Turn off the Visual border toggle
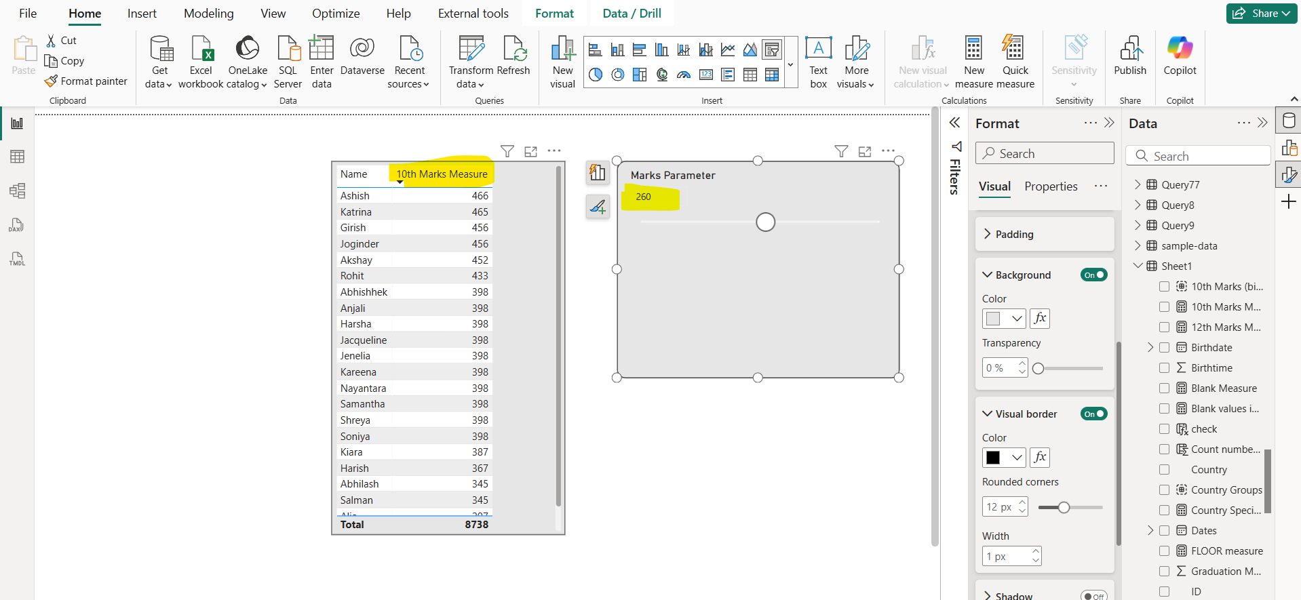The height and width of the screenshot is (600, 1301). pos(1093,414)
